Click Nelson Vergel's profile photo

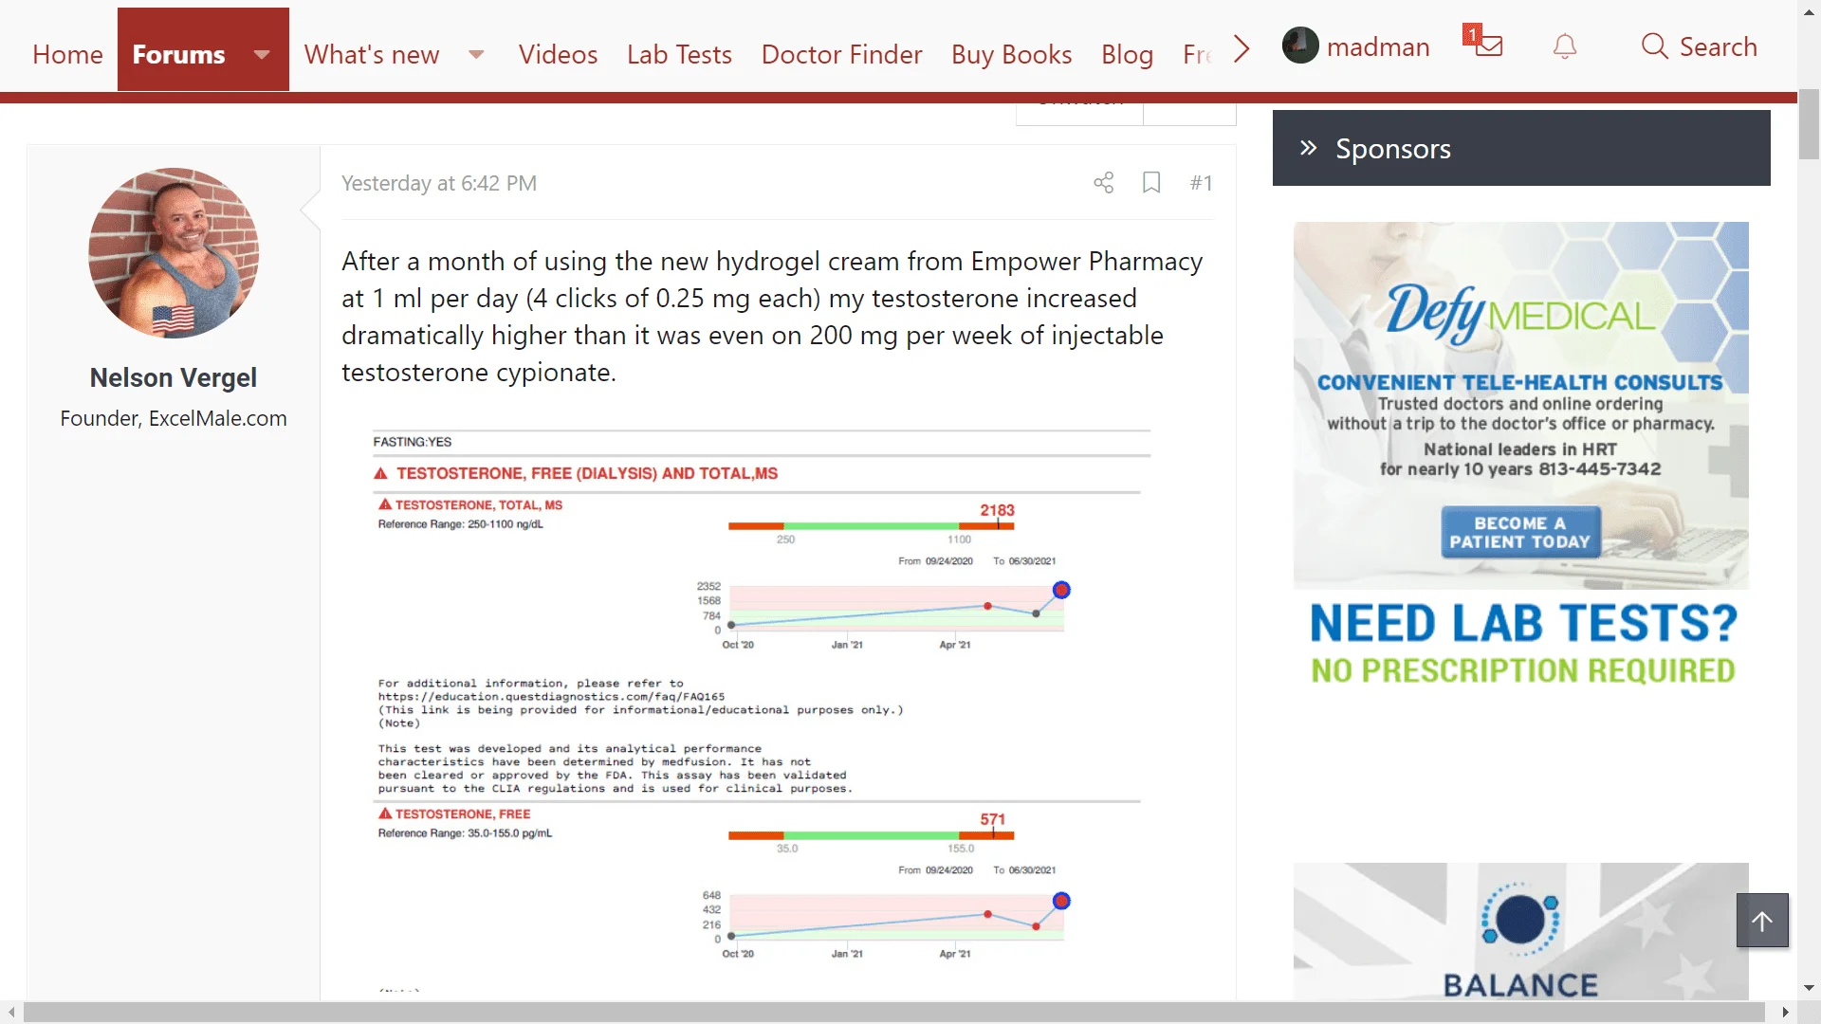174,253
